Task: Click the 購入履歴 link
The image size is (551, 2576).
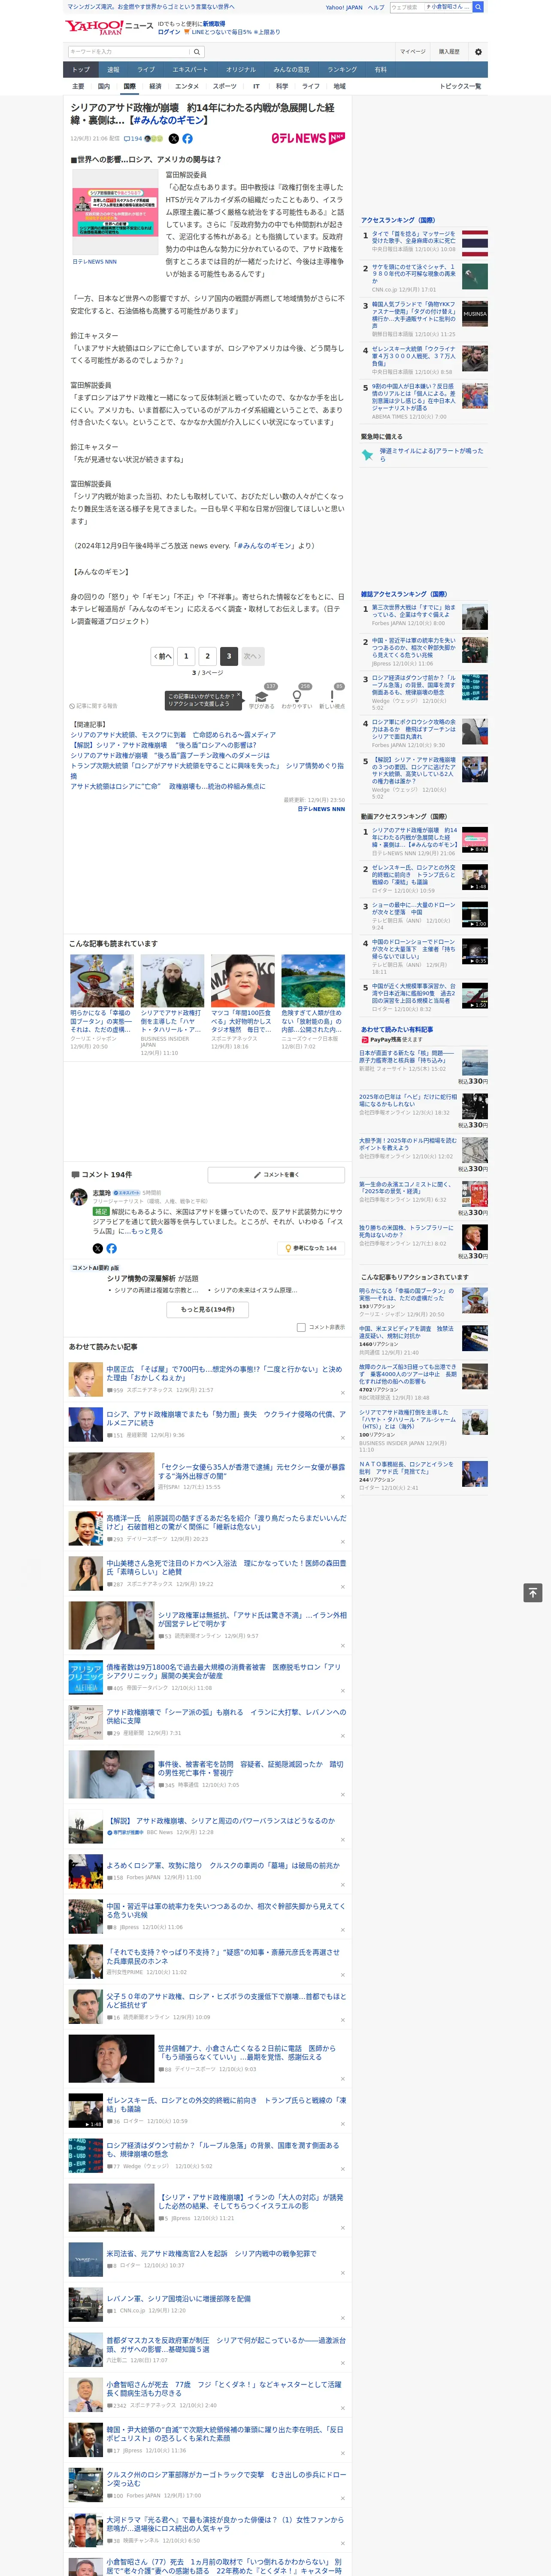Action: click(x=449, y=51)
